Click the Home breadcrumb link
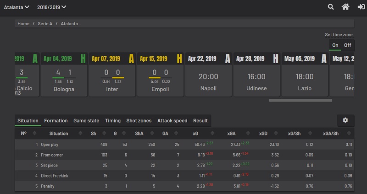Image resolution: width=367 pixels, height=194 pixels. [23, 23]
